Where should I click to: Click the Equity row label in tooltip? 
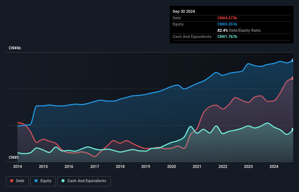point(178,24)
